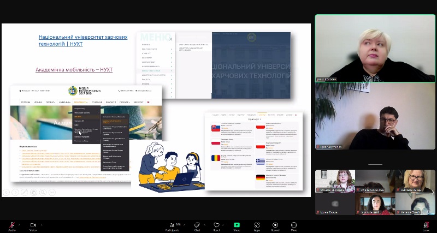Open the see all slides icon
The width and height of the screenshot is (437, 233).
point(33,192)
